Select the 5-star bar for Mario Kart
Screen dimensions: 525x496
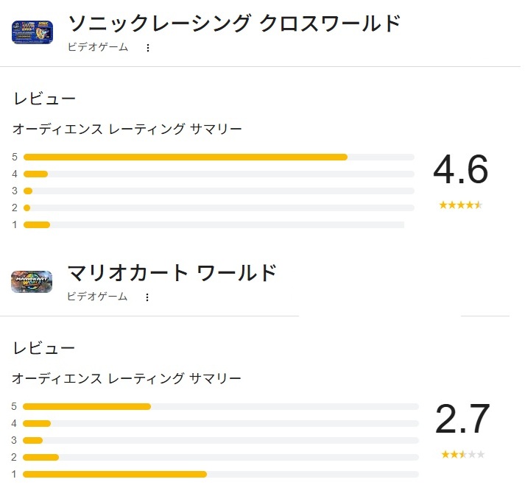(220, 406)
